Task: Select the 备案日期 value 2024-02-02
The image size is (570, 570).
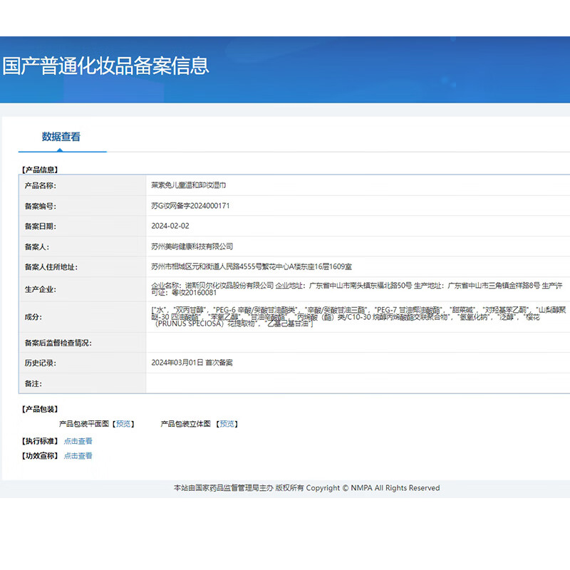Action: tap(170, 226)
